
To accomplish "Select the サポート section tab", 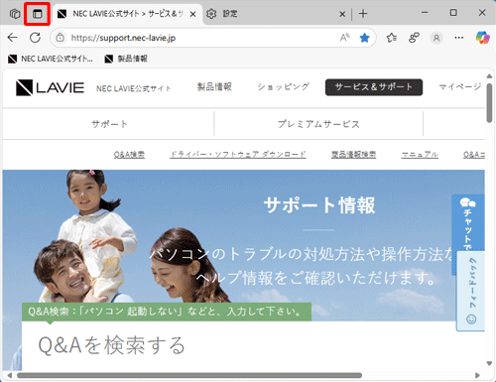I will click(x=109, y=124).
